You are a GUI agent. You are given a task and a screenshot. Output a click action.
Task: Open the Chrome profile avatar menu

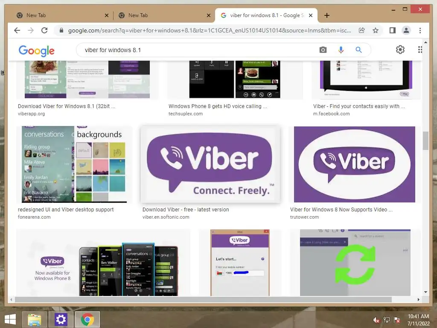tap(406, 30)
